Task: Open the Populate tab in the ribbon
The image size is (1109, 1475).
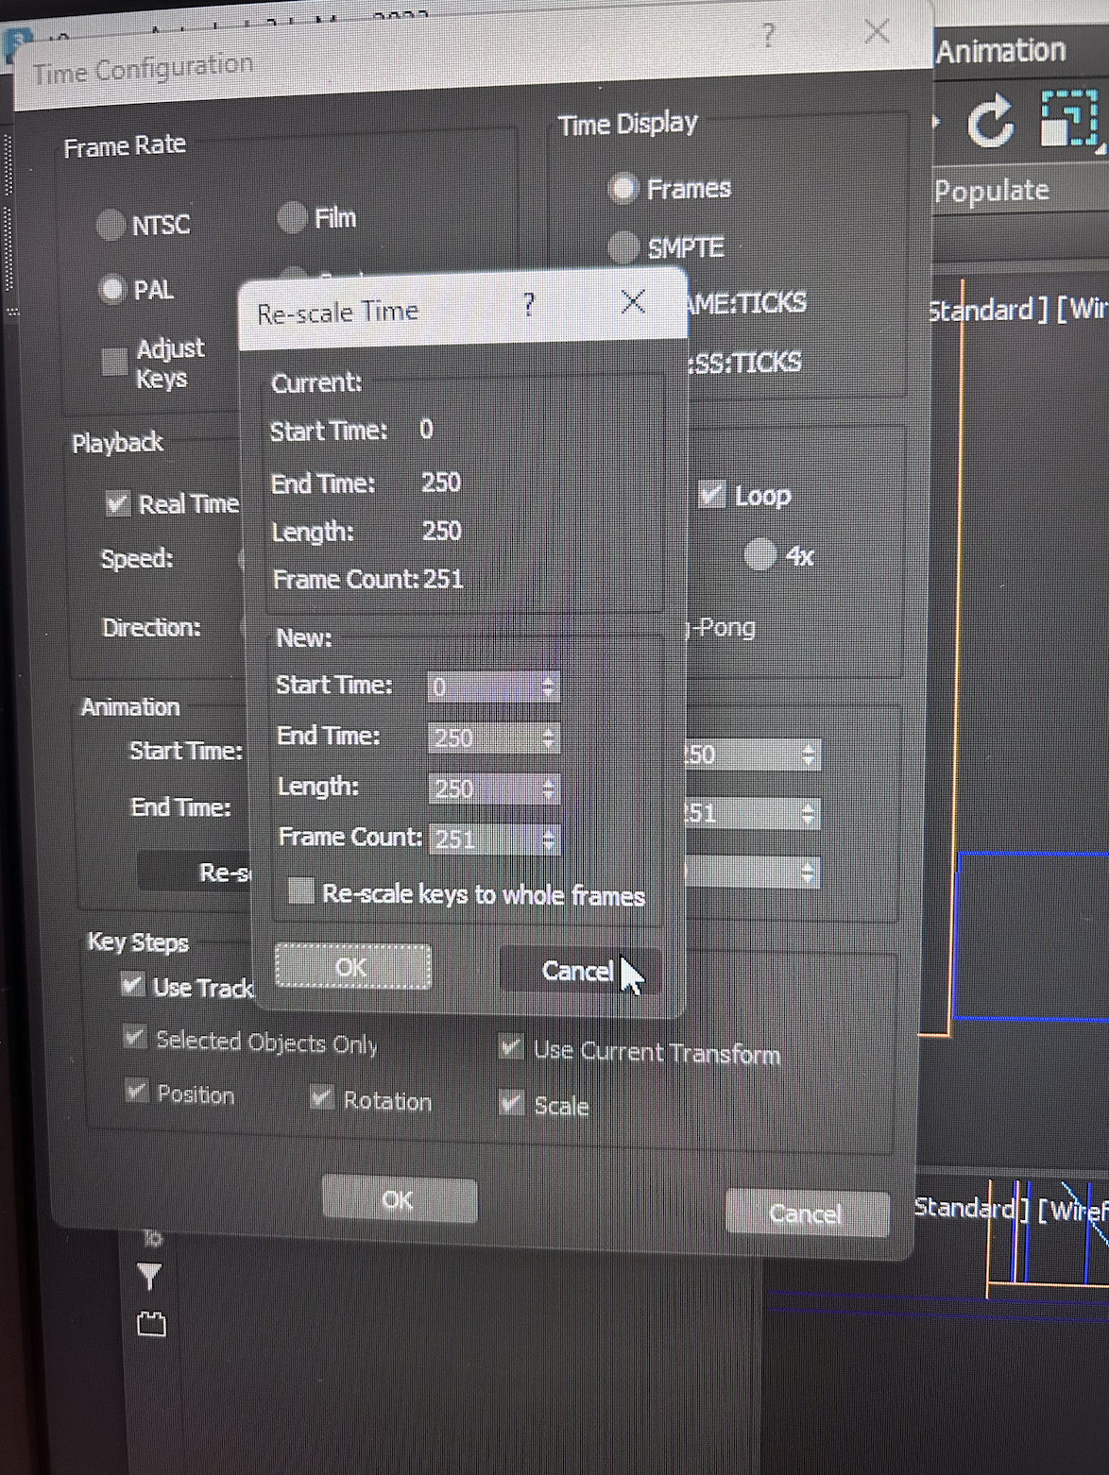Action: 992,191
